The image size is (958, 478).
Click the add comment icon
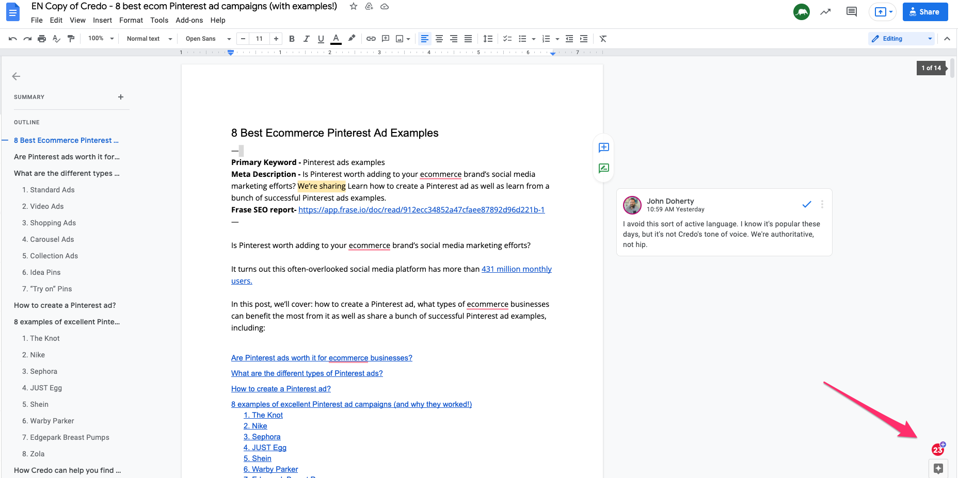[385, 38]
